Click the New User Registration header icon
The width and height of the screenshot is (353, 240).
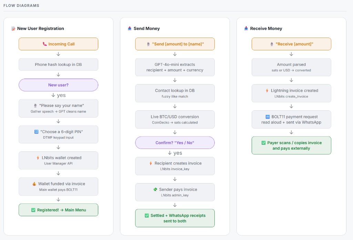(x=13, y=29)
